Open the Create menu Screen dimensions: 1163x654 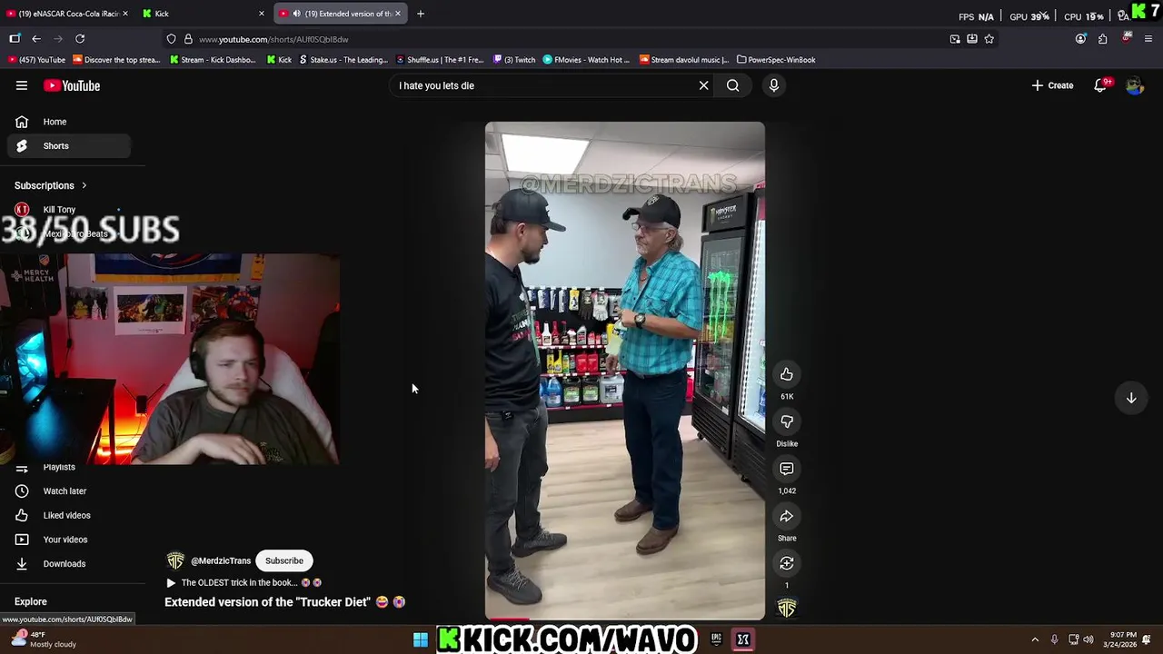[1052, 85]
